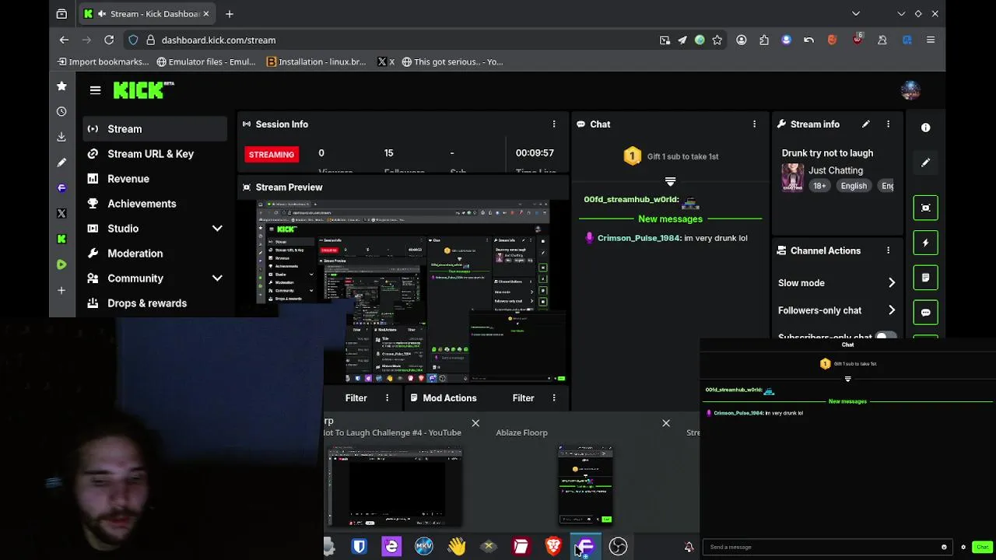Image resolution: width=996 pixels, height=560 pixels.
Task: Edit Stream info with the pencil icon
Action: [x=865, y=124]
